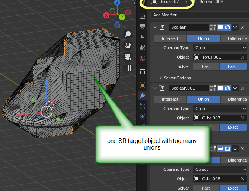The height and width of the screenshot is (191, 249).
Task: Expand Solver Options section
Action: point(175,78)
